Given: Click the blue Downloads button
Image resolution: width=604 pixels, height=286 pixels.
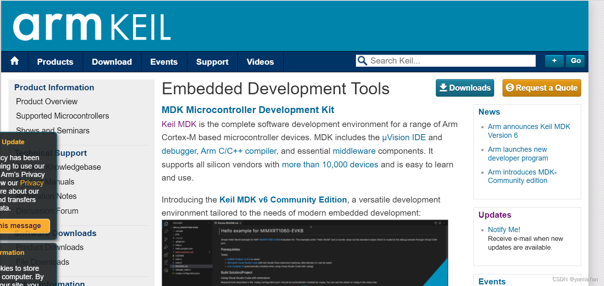Looking at the screenshot, I should tap(465, 88).
